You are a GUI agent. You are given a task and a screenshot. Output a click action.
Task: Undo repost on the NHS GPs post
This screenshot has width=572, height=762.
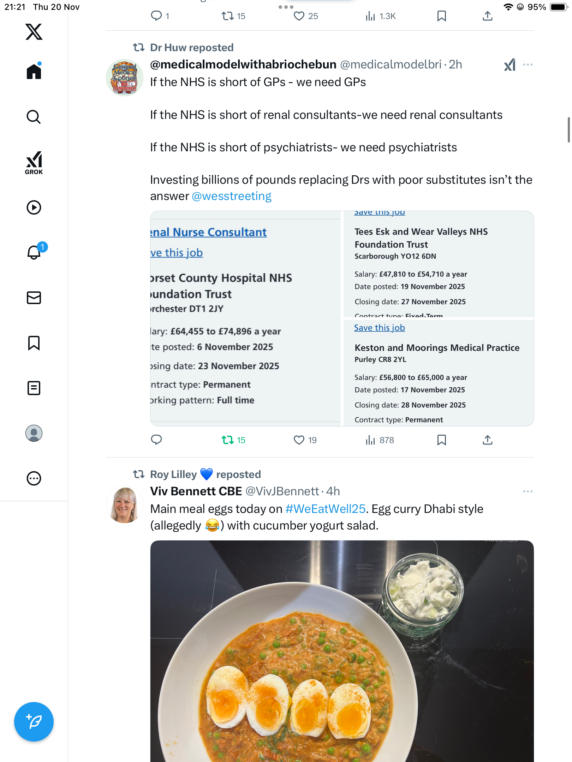228,440
